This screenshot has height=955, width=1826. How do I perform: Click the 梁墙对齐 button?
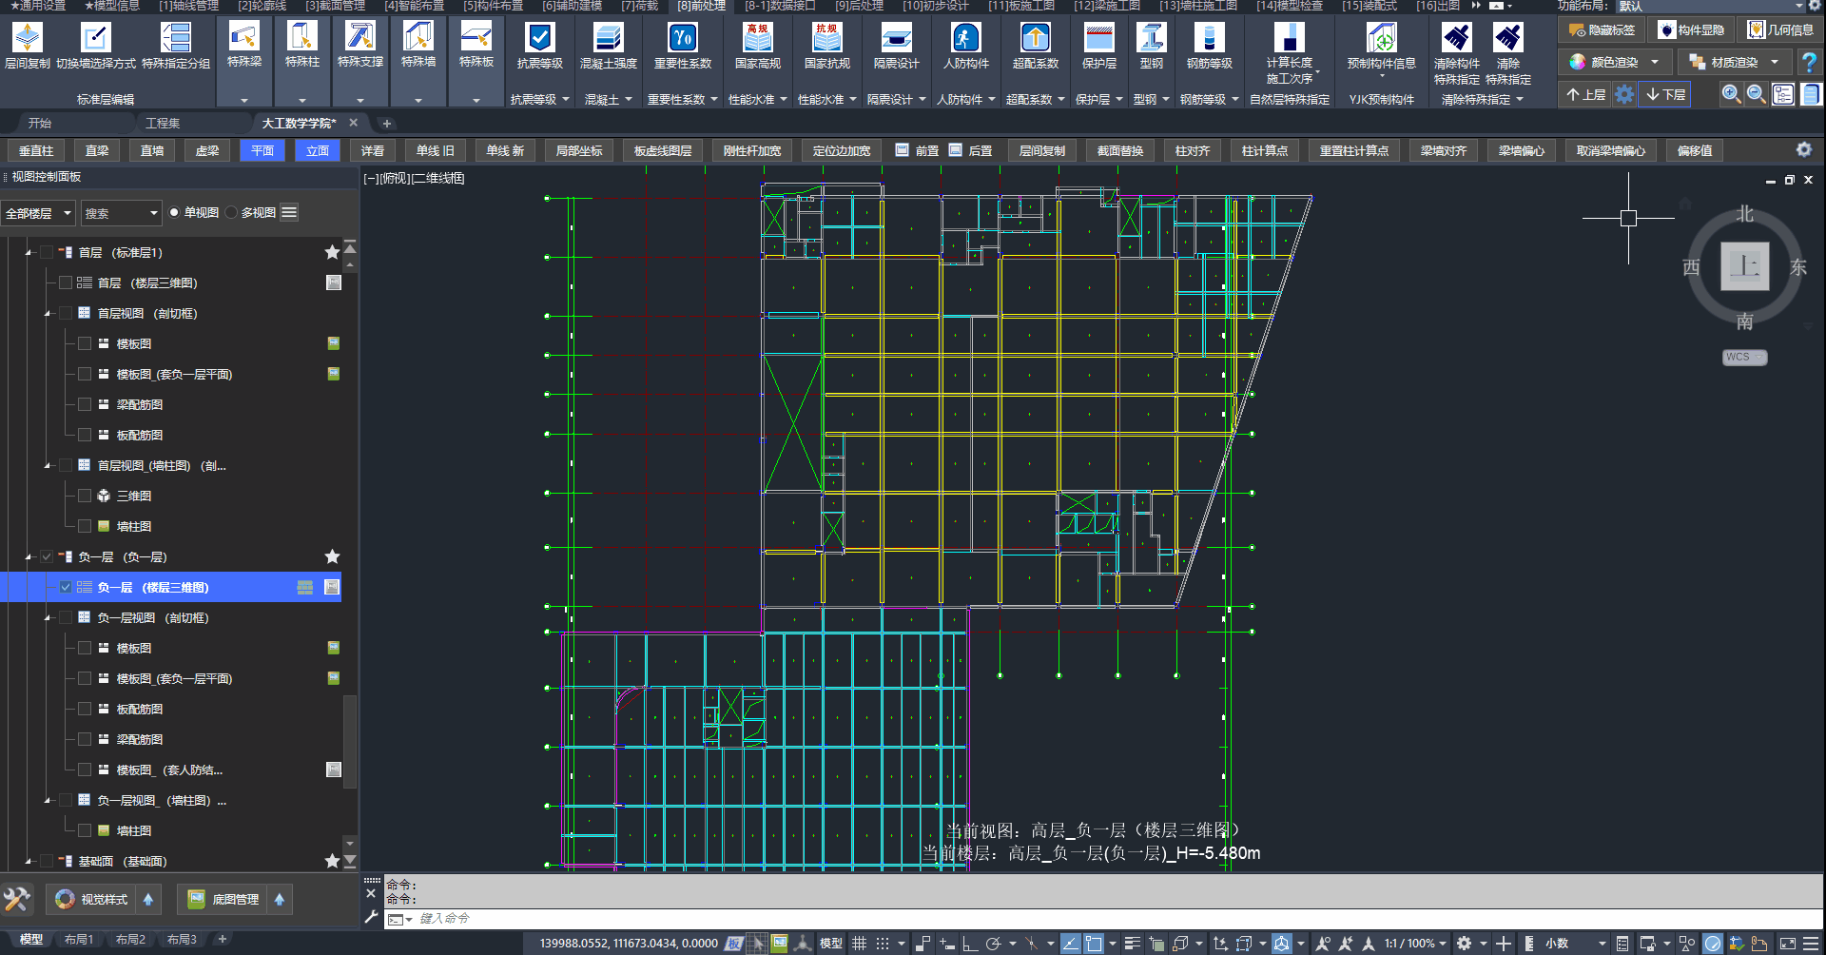point(1443,150)
